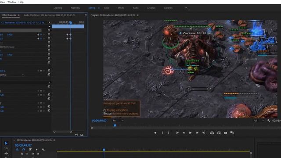Export frame with the camera icon

(x=225, y=133)
